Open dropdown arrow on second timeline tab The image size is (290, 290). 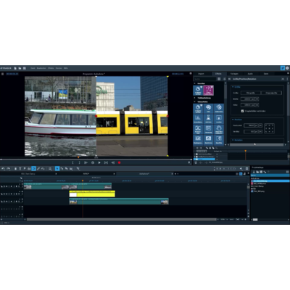(114, 174)
